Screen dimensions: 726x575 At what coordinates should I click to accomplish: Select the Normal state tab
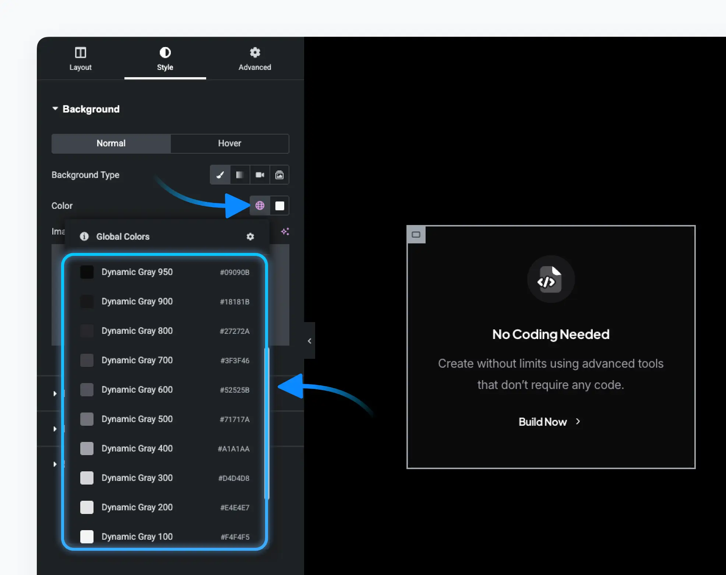tap(111, 143)
